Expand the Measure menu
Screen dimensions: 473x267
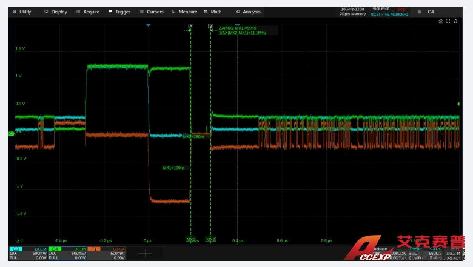[185, 12]
